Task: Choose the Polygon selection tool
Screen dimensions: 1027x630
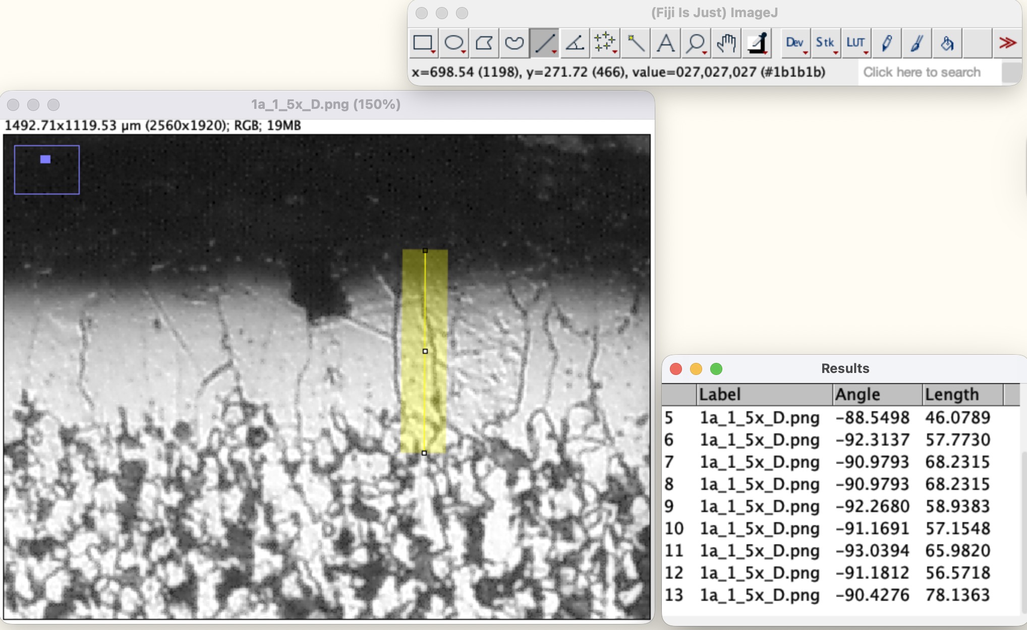Action: 484,43
